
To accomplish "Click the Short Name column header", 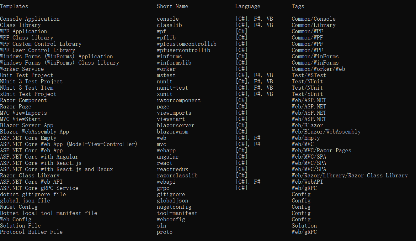I will click(172, 6).
